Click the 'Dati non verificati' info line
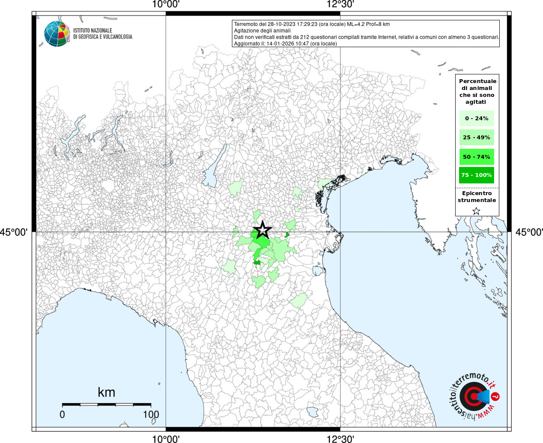 coord(366,37)
